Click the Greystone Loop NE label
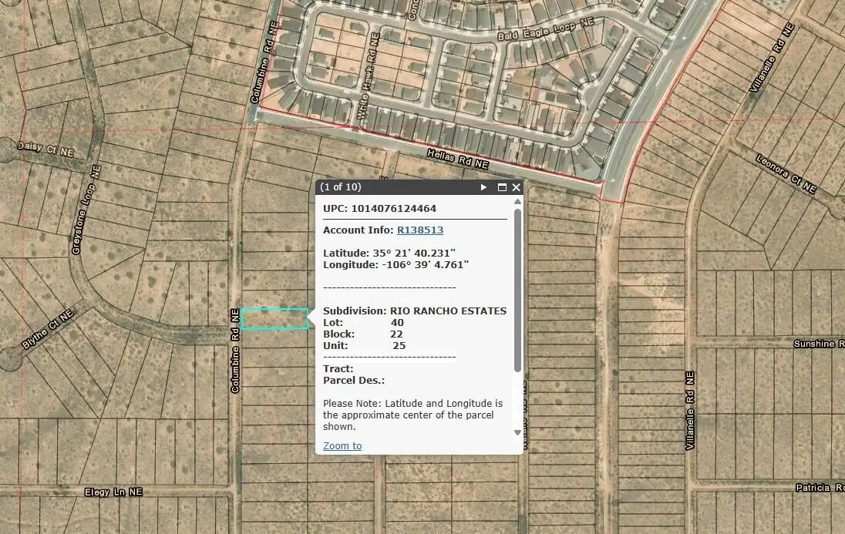The height and width of the screenshot is (534, 845). tap(86, 209)
